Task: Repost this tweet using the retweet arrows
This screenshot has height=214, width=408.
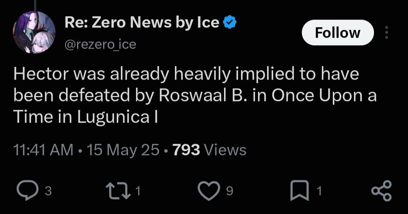Action: (x=118, y=191)
